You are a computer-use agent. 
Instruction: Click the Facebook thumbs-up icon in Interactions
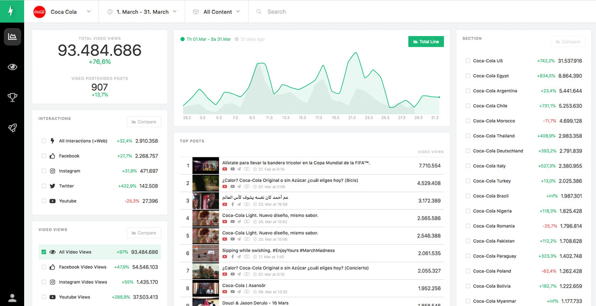(53, 156)
